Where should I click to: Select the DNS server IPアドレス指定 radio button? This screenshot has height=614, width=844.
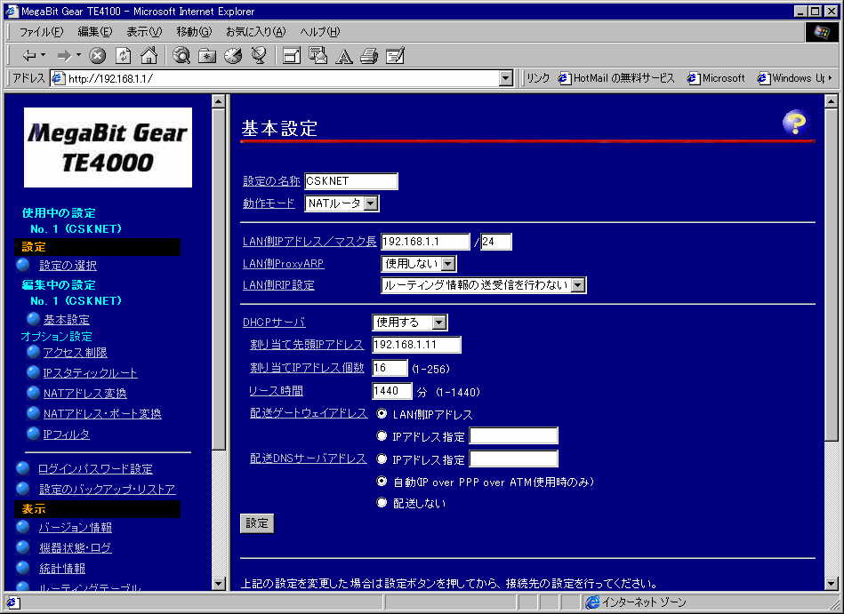pos(382,459)
